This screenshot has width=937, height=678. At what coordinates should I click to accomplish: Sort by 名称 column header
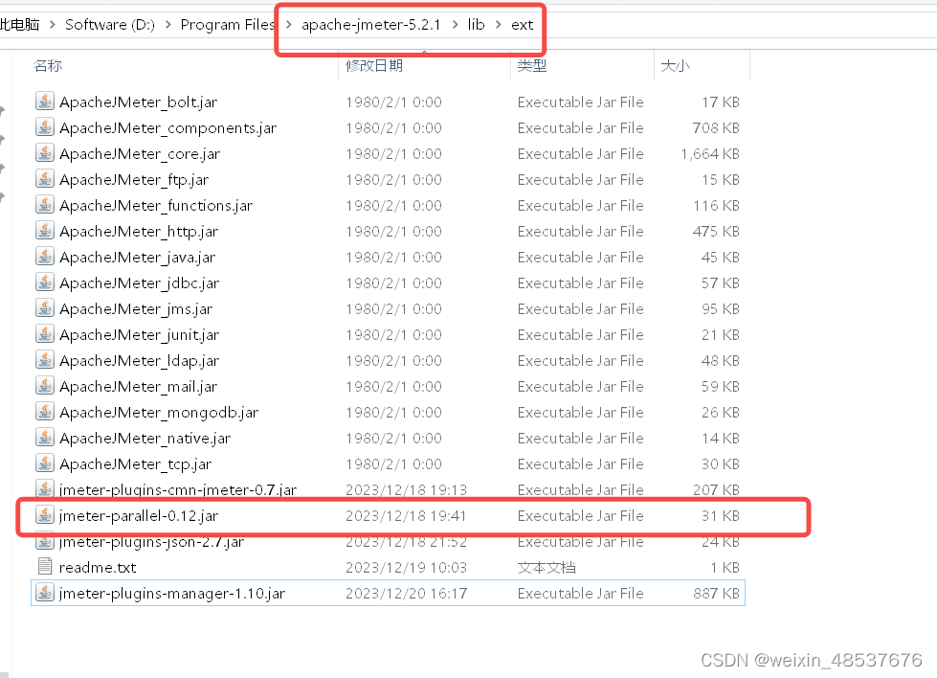click(x=48, y=66)
